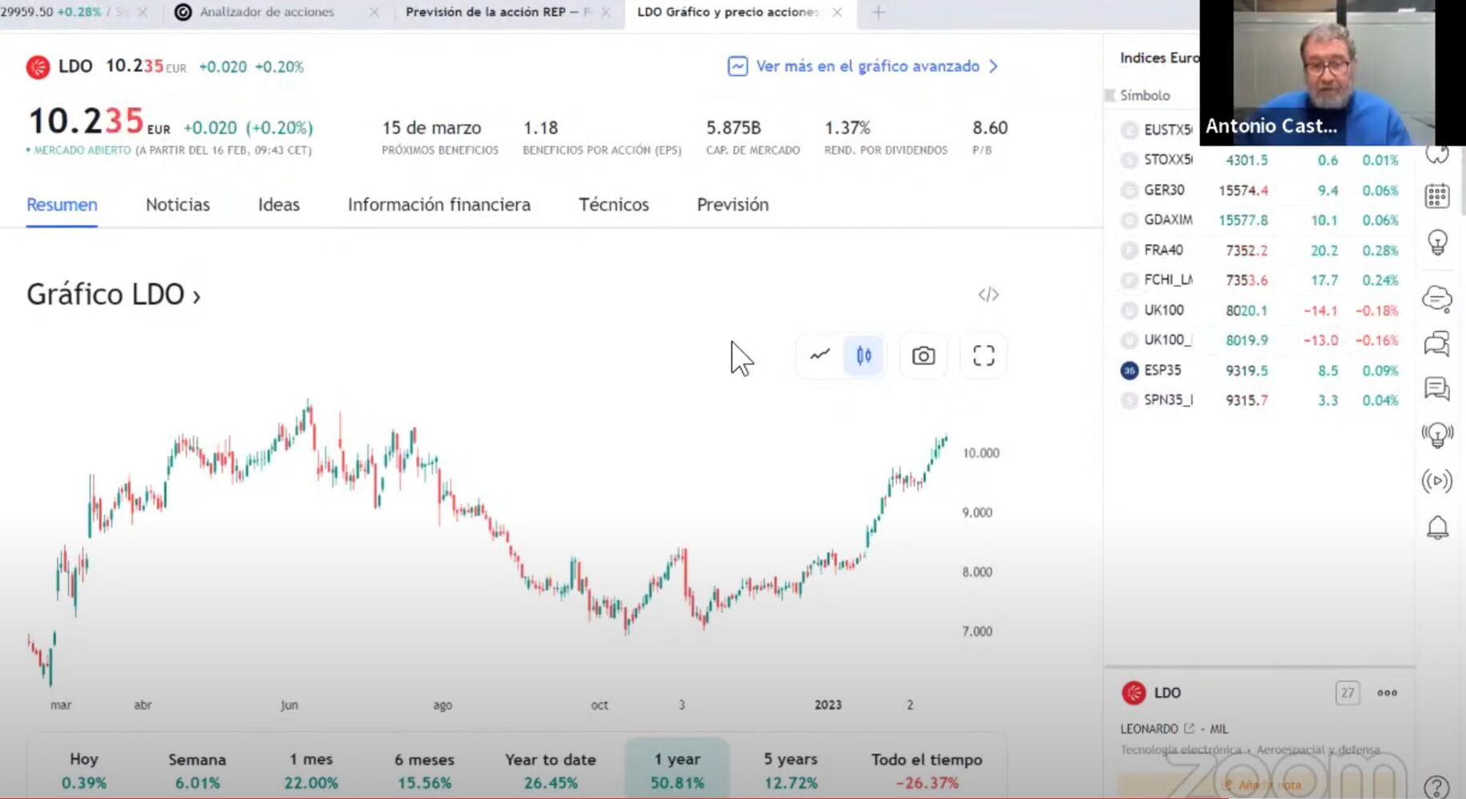Select the Semana time range

click(x=197, y=770)
